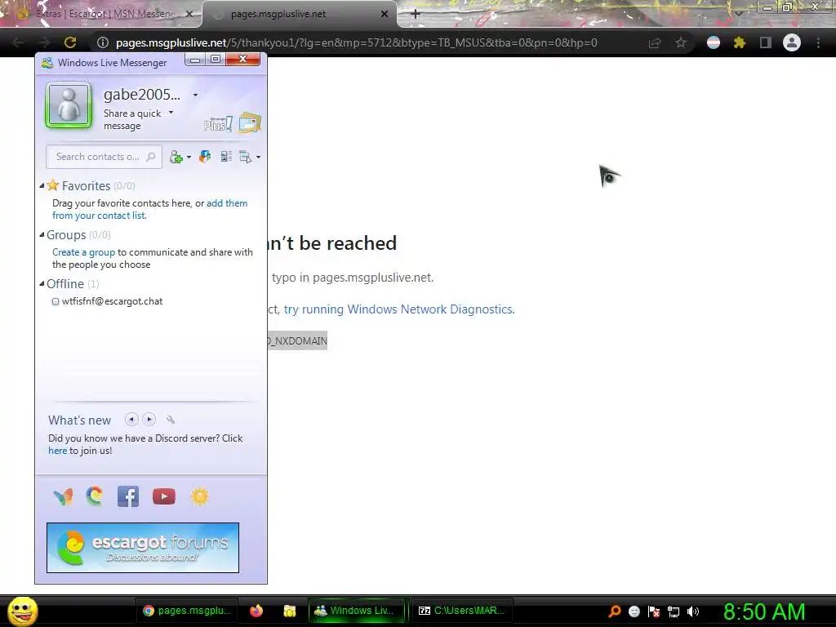
Task: Open What's new options wrench icon
Action: click(x=171, y=420)
